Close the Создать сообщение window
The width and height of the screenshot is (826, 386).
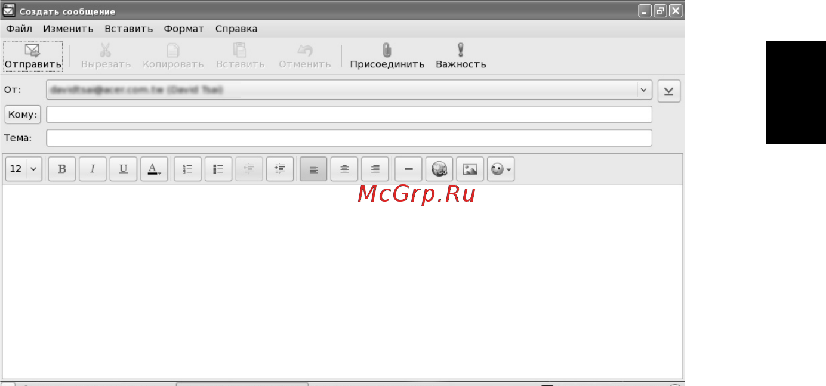tap(676, 11)
